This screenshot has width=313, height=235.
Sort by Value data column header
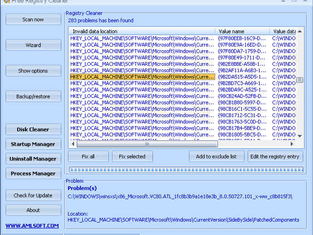pyautogui.click(x=283, y=31)
